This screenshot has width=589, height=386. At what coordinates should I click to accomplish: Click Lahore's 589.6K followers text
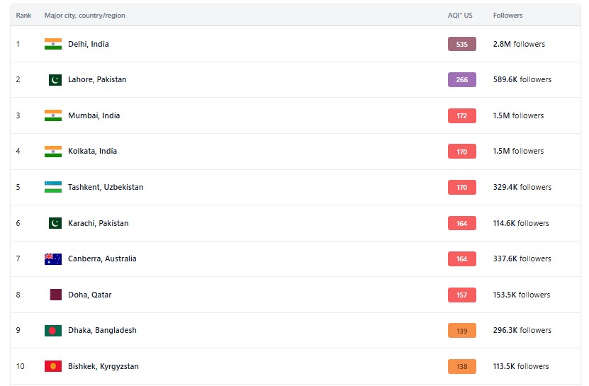[x=522, y=80]
